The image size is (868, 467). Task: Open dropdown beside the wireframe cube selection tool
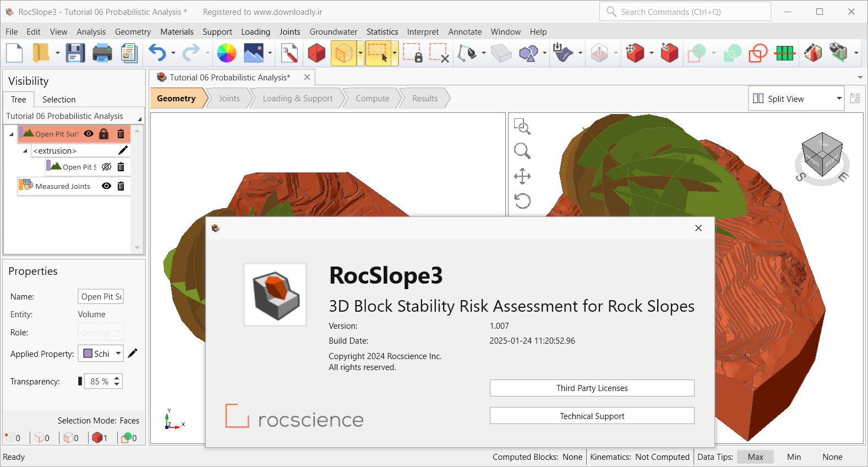pyautogui.click(x=361, y=53)
